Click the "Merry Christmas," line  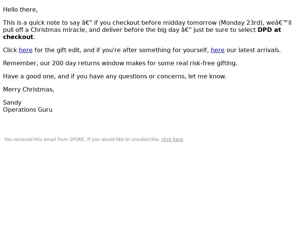(29, 90)
